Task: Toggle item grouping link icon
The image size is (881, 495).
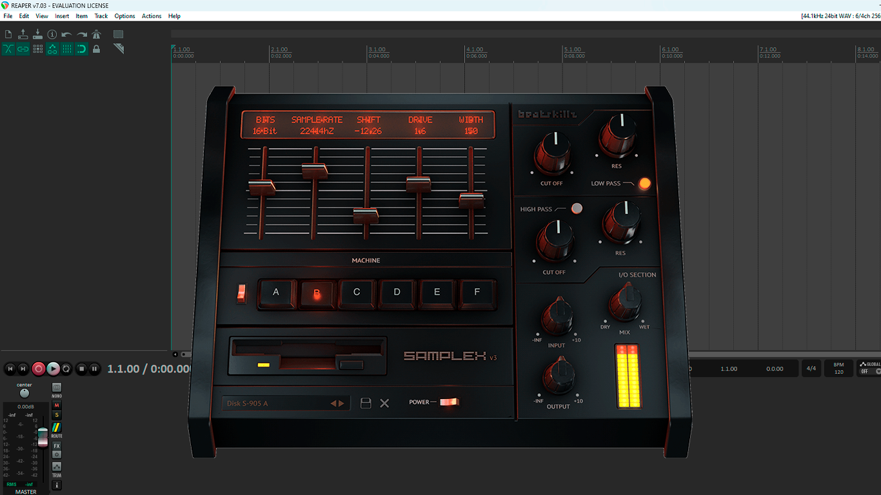Action: (x=23, y=49)
